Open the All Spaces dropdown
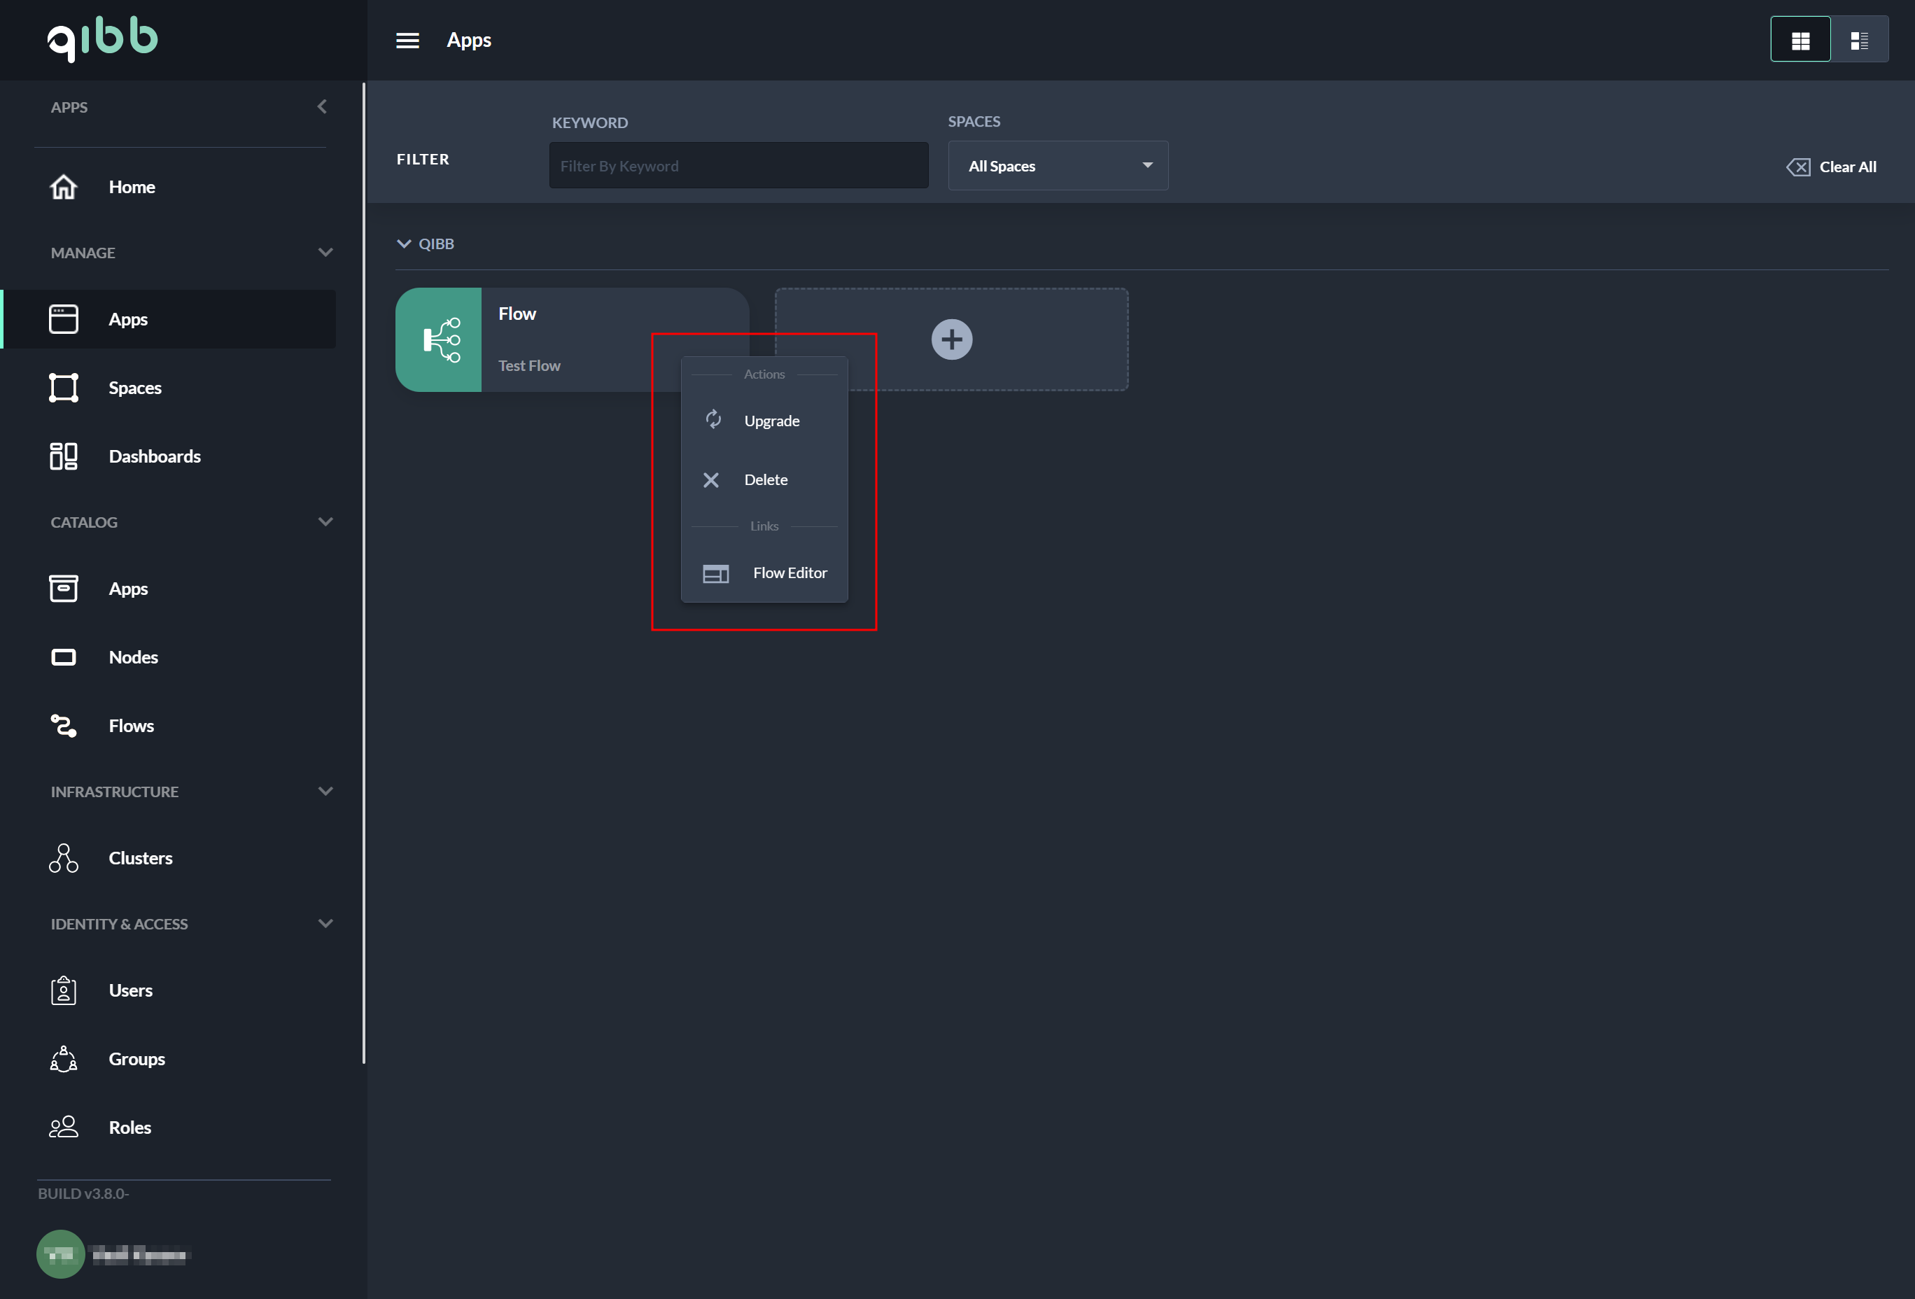 (1057, 166)
